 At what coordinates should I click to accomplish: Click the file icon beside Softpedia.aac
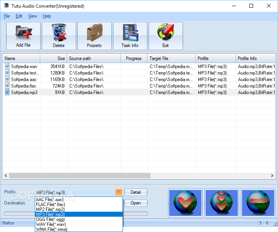coord(7,79)
